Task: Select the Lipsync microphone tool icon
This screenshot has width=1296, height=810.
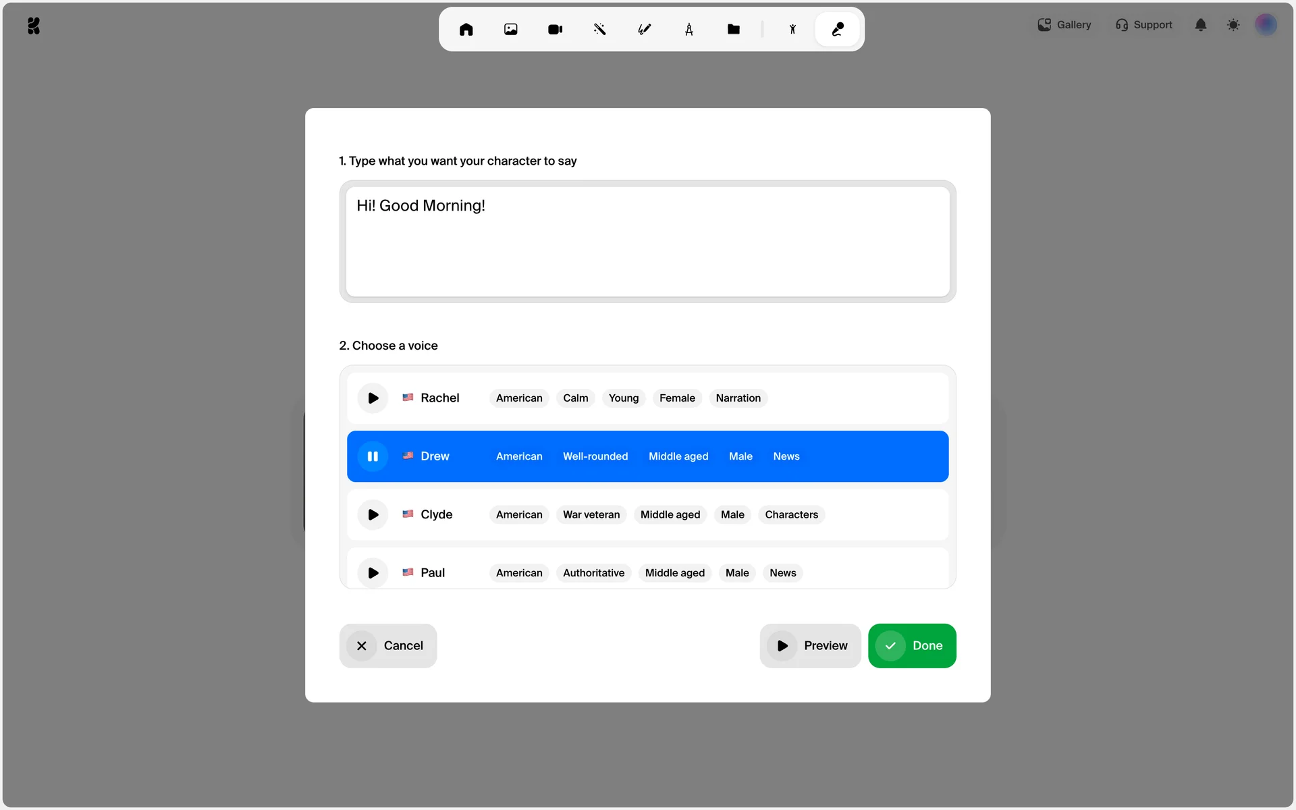Action: tap(837, 29)
